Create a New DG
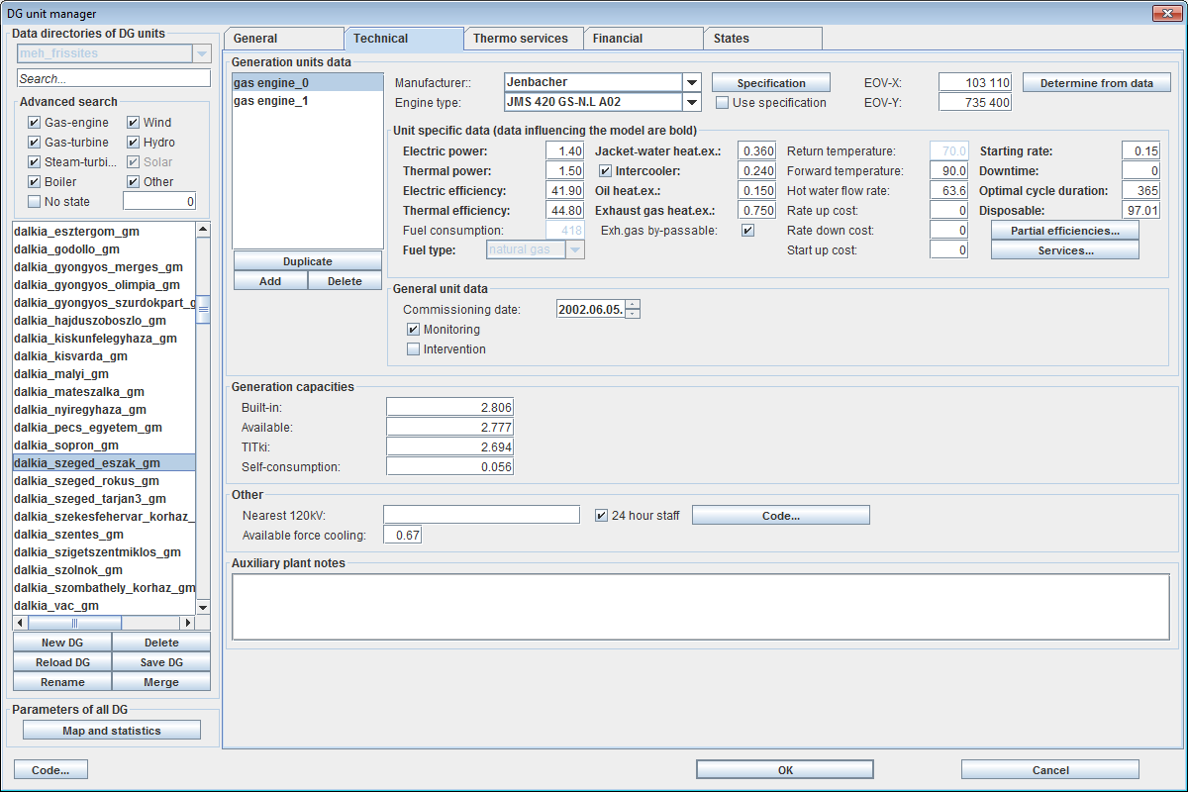The image size is (1188, 792). tap(62, 643)
